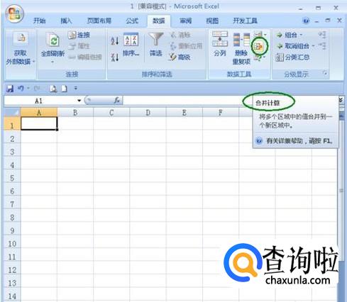Click the undo arrow icon
This screenshot has width=347, height=302.
tap(21, 89)
